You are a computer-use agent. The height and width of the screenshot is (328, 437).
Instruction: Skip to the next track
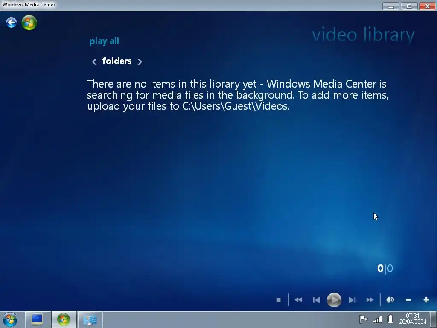pos(352,300)
